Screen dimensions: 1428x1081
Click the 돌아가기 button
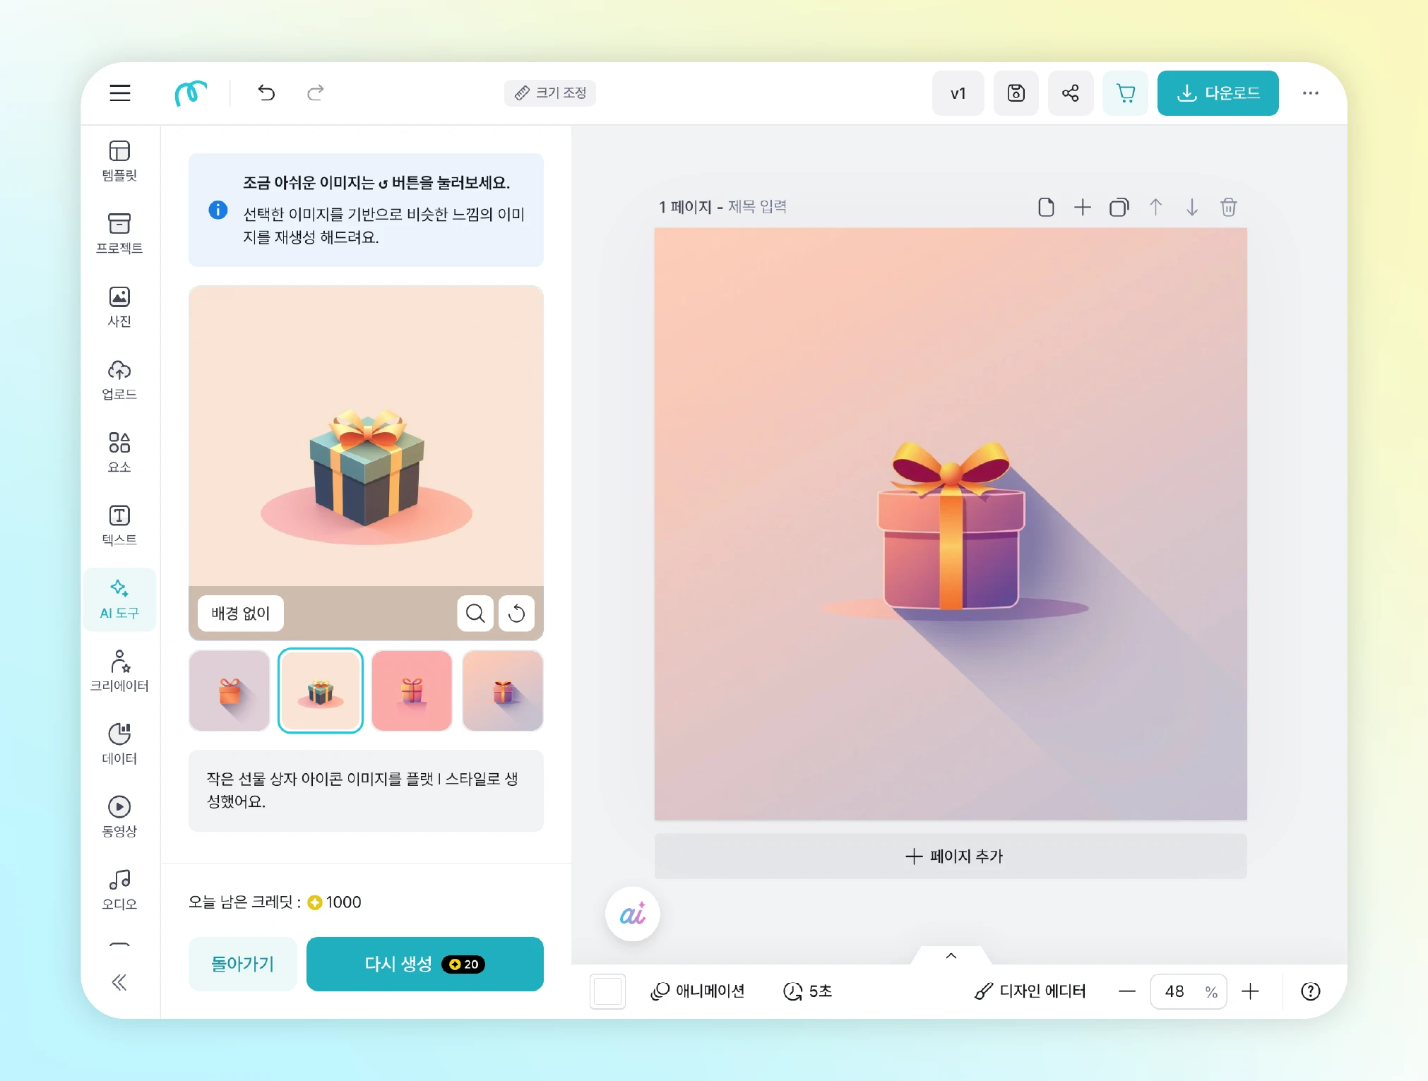242,964
